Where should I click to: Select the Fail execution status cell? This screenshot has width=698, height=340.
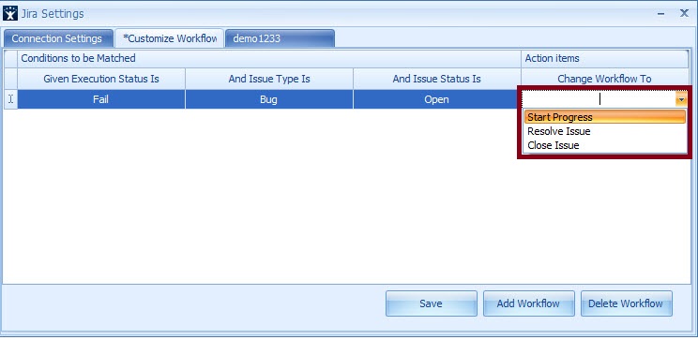[x=101, y=99]
